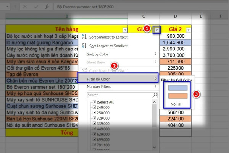Select column D header

(176, 16)
